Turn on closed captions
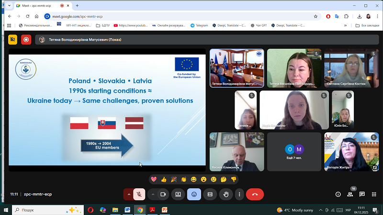The height and width of the screenshot is (215, 383). coord(210,194)
